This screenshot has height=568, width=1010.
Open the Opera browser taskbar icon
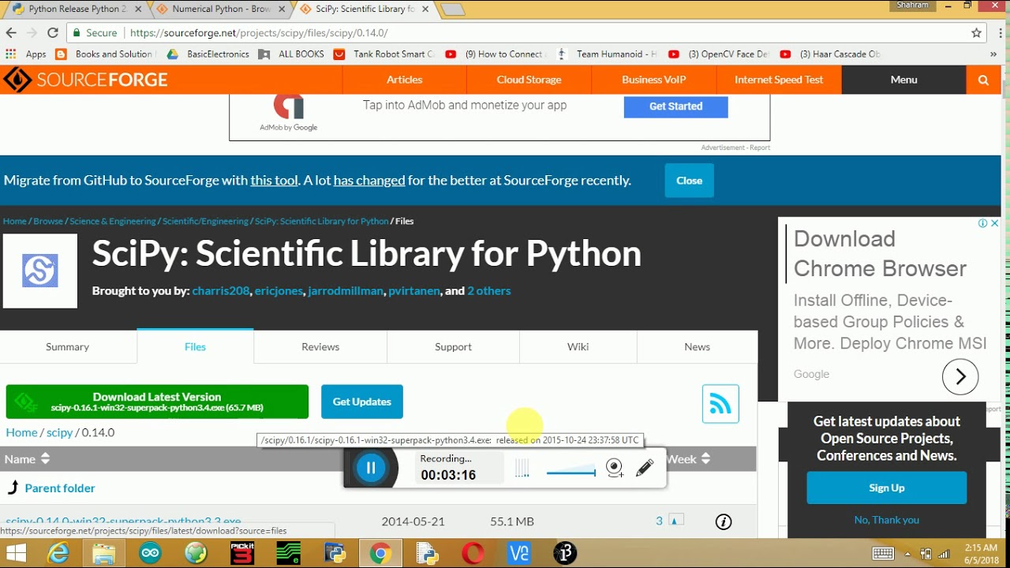point(473,554)
